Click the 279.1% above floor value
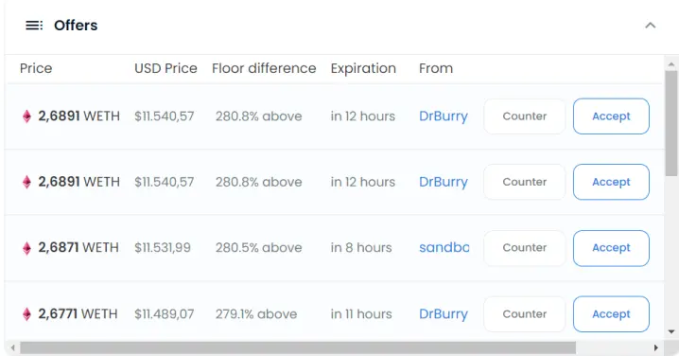 click(256, 314)
